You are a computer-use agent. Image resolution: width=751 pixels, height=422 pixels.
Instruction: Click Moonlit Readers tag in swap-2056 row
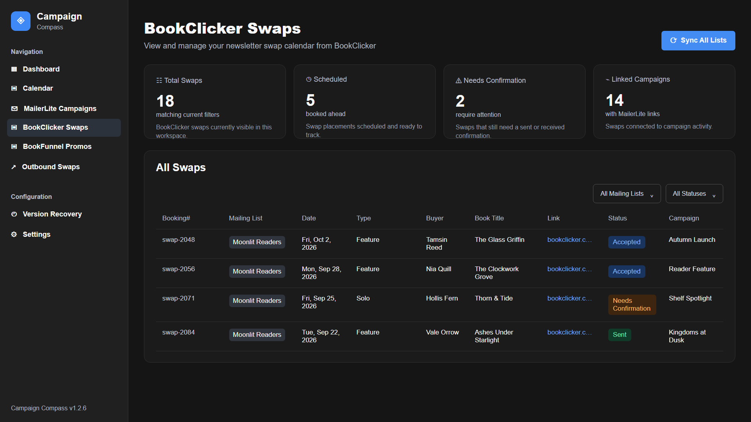pos(257,272)
